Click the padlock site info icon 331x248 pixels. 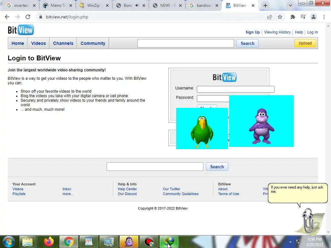[40, 17]
